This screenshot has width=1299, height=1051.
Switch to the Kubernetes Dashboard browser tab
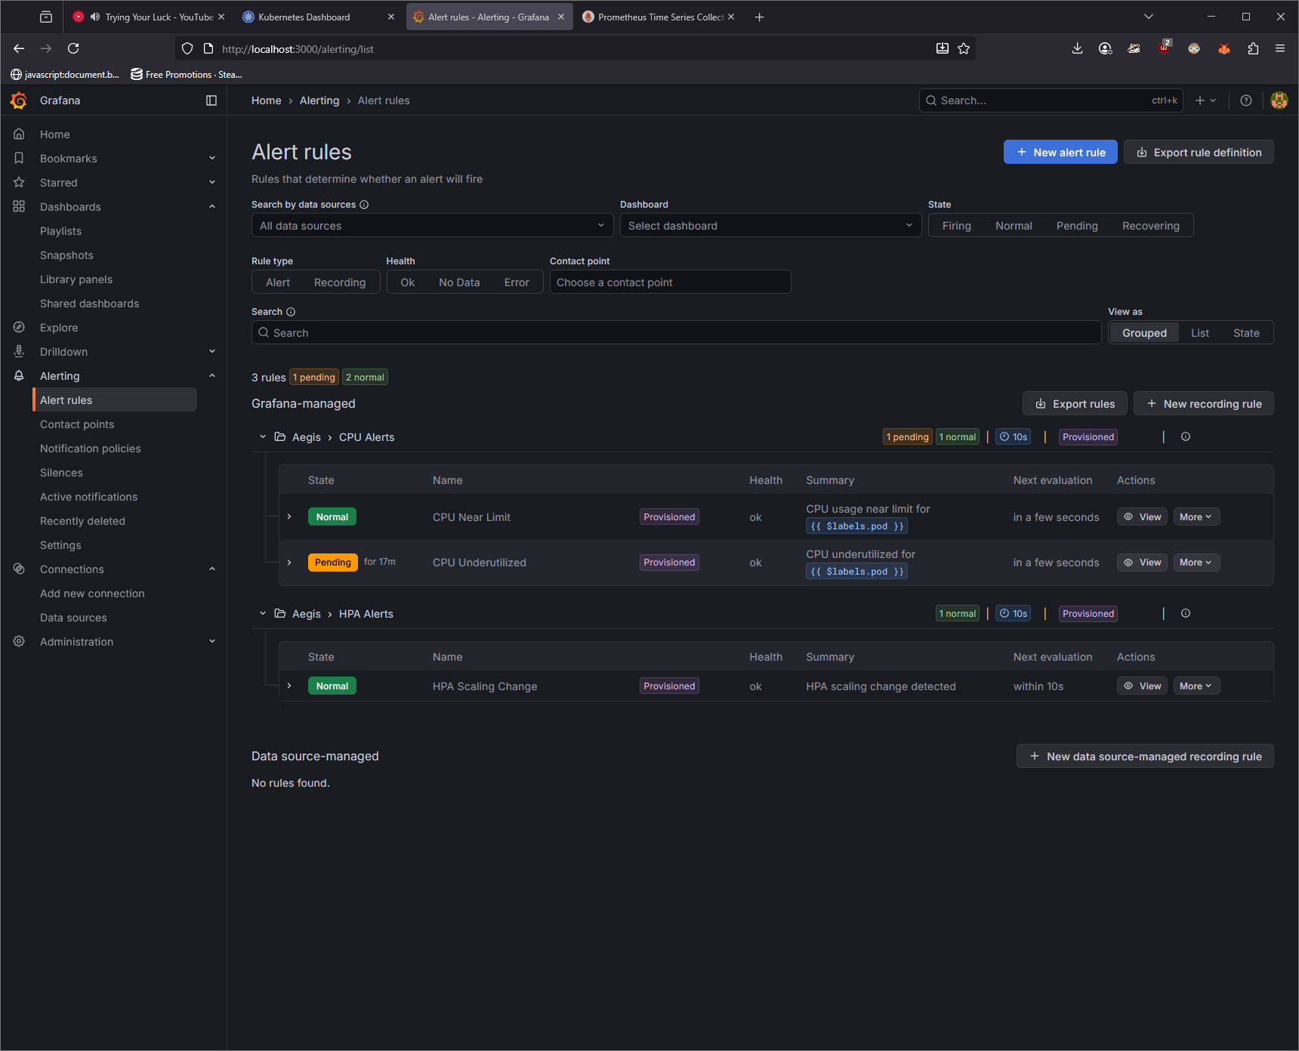coord(304,17)
